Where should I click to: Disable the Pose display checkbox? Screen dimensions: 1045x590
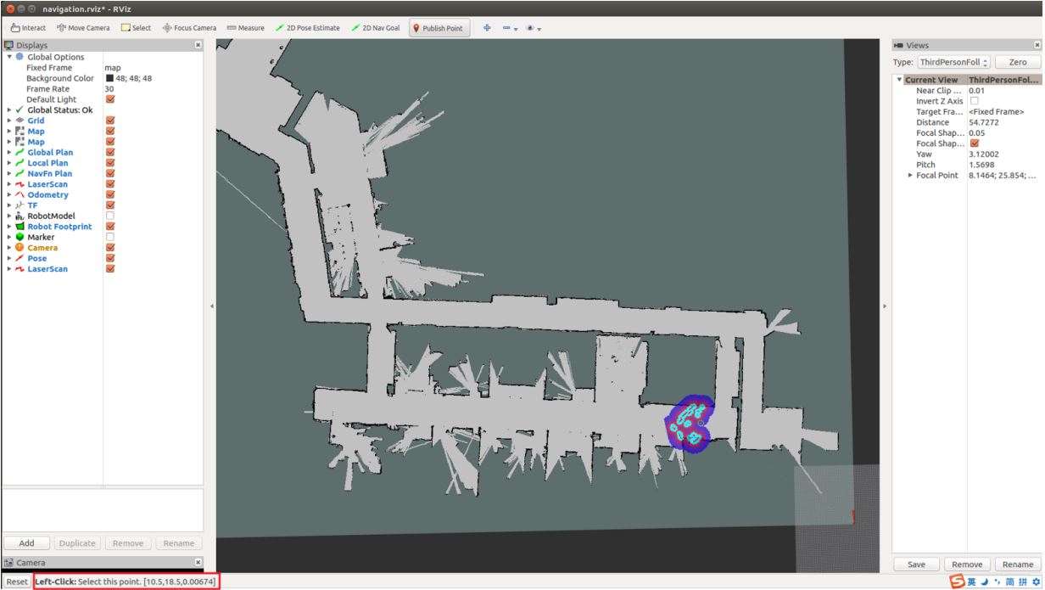click(x=109, y=258)
